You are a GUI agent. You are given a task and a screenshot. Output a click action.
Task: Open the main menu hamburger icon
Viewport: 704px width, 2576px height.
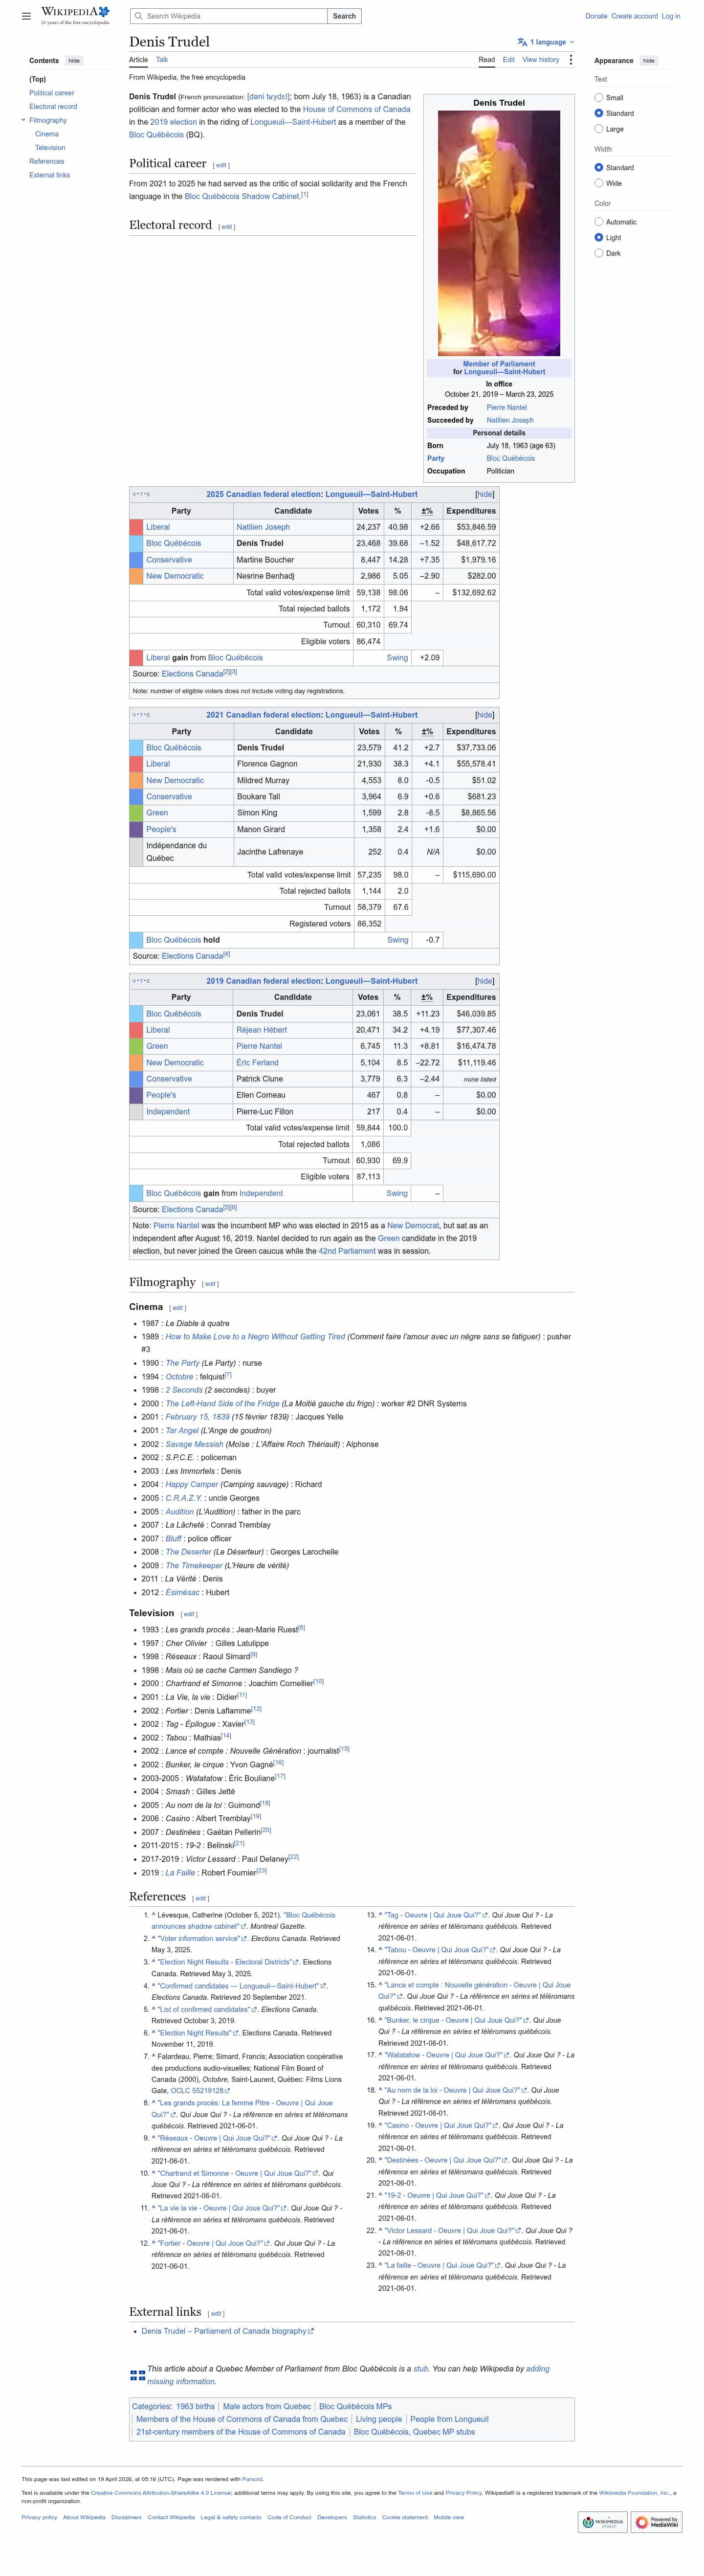[x=26, y=16]
